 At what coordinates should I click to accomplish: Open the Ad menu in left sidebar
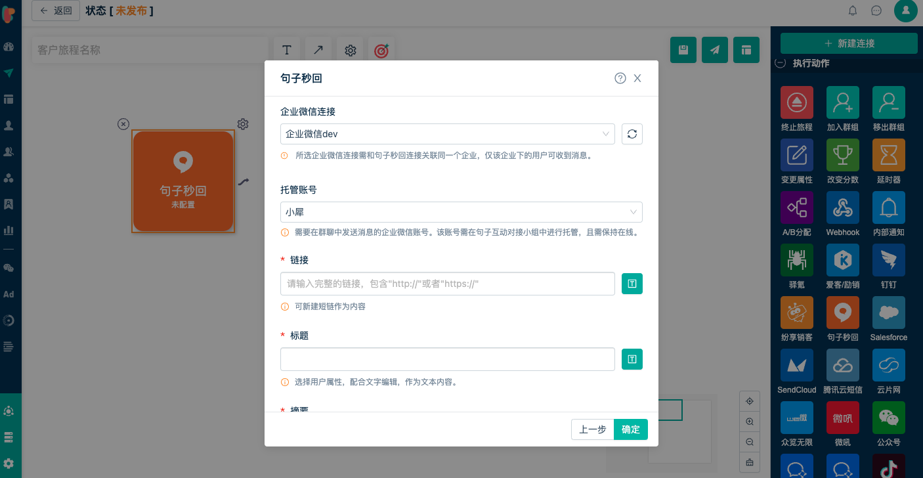[9, 294]
